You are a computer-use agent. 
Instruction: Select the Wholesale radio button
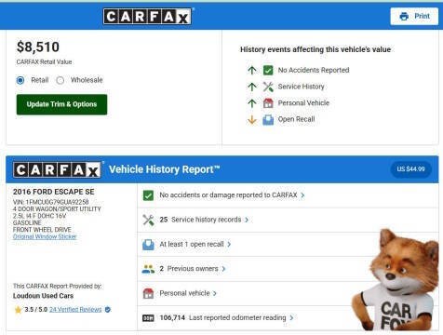60,80
